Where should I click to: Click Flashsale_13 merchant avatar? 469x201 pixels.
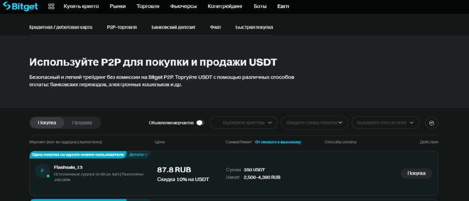42,171
